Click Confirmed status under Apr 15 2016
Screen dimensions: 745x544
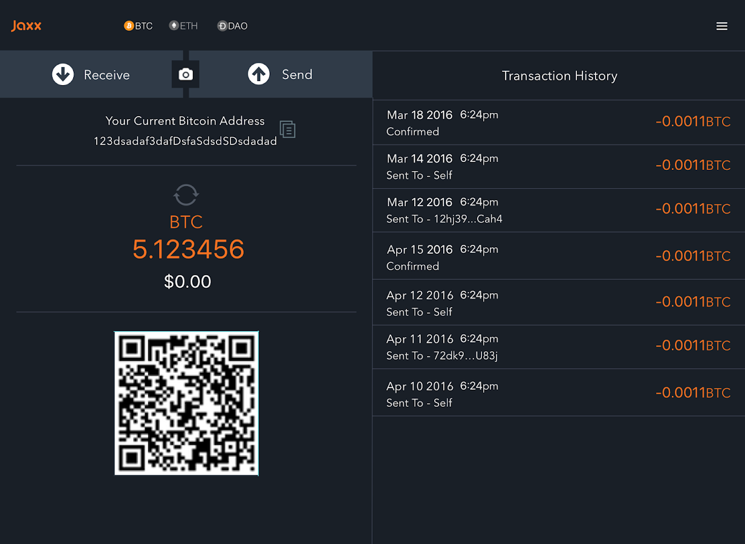point(412,266)
